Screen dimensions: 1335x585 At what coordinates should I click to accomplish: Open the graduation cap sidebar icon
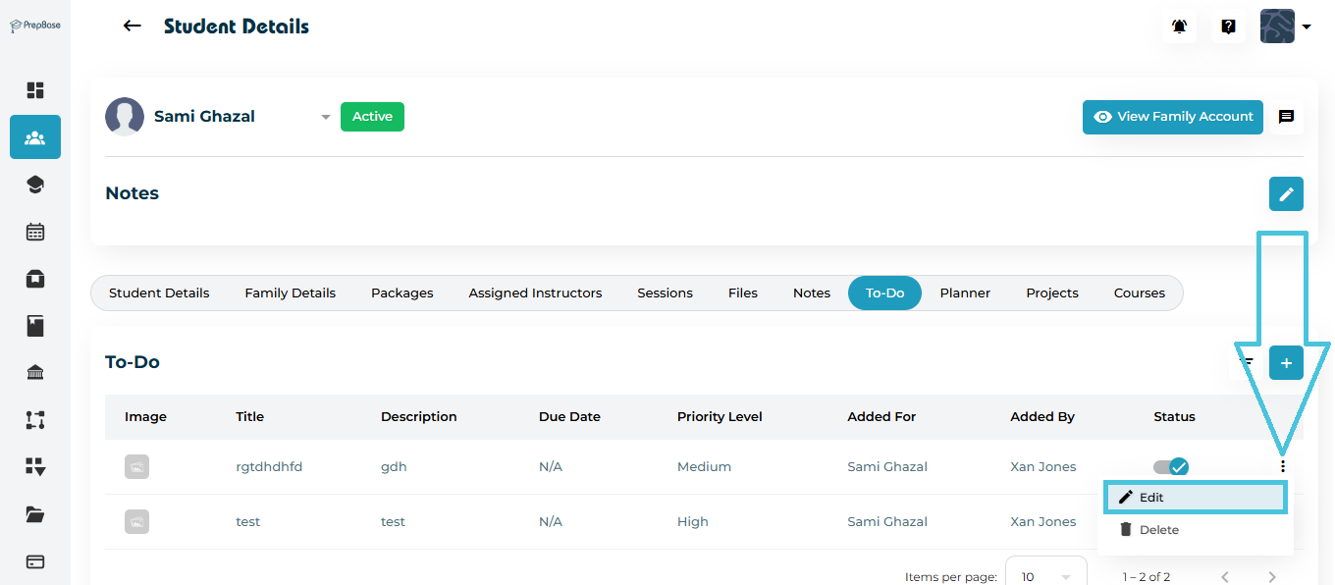[x=35, y=185]
